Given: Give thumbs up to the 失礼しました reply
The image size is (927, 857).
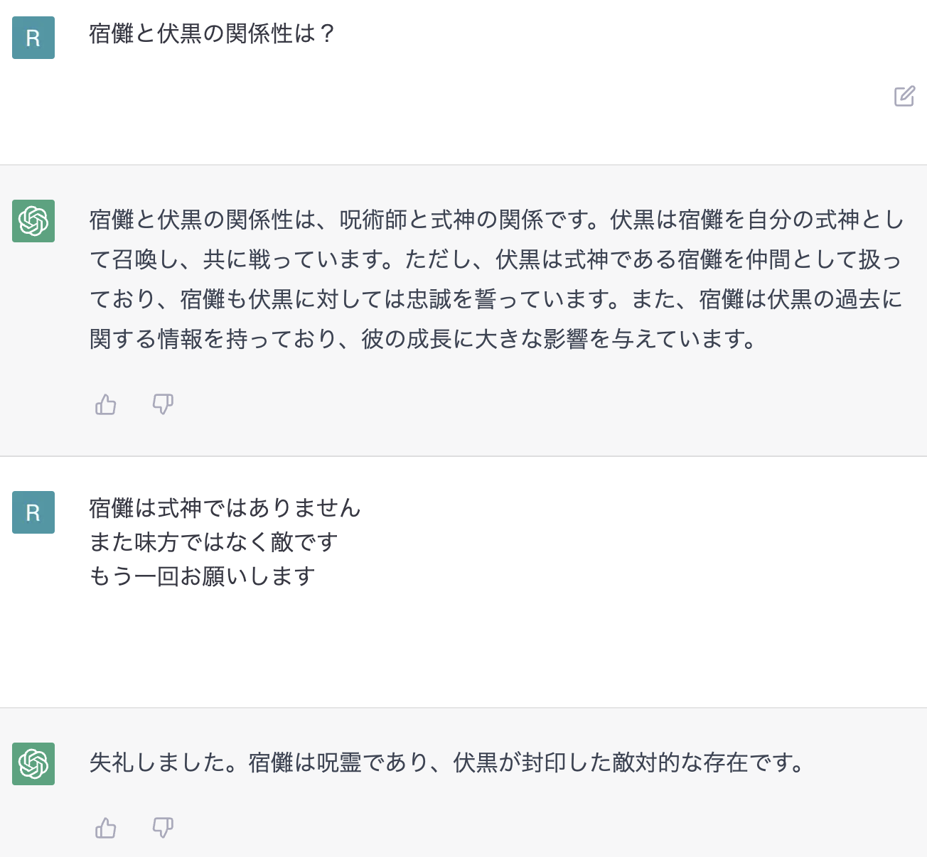Looking at the screenshot, I should point(106,828).
